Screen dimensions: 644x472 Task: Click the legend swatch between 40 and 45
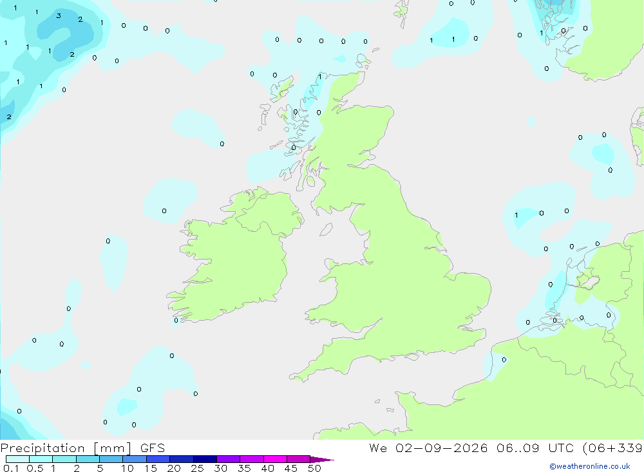pyautogui.click(x=275, y=459)
